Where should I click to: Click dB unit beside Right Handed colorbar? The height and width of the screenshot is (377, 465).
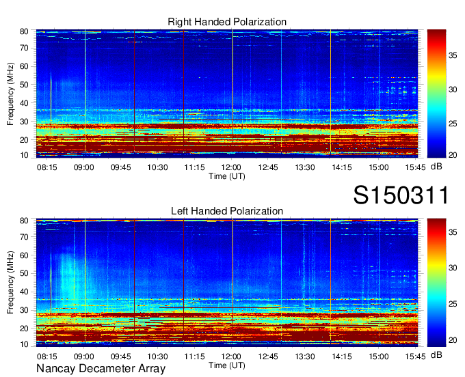(x=436, y=167)
